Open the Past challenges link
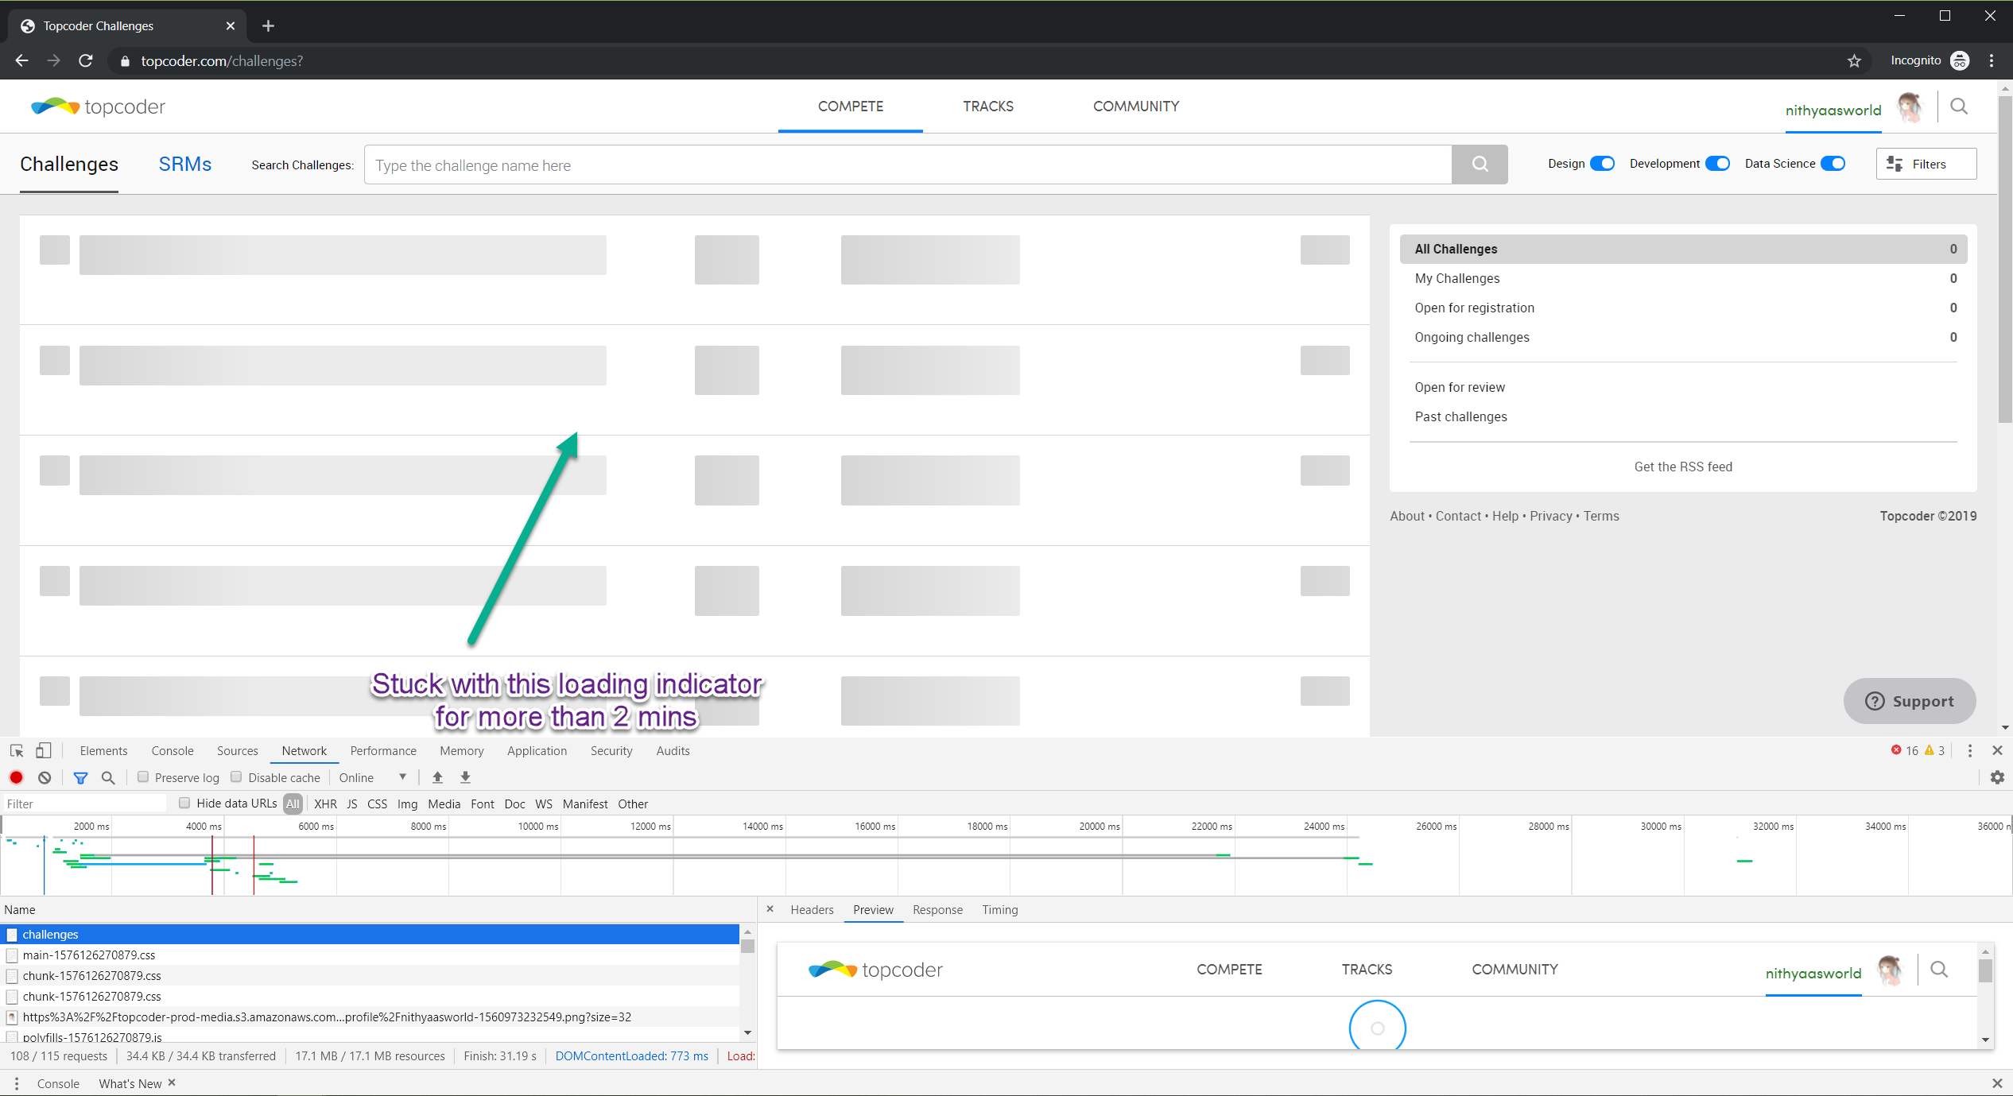The width and height of the screenshot is (2013, 1096). pyautogui.click(x=1460, y=416)
